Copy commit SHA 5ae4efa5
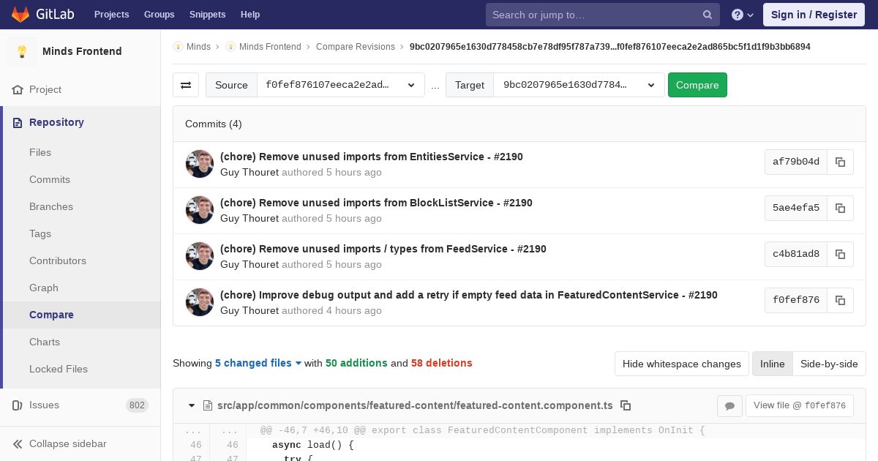This screenshot has height=461, width=878. click(840, 208)
